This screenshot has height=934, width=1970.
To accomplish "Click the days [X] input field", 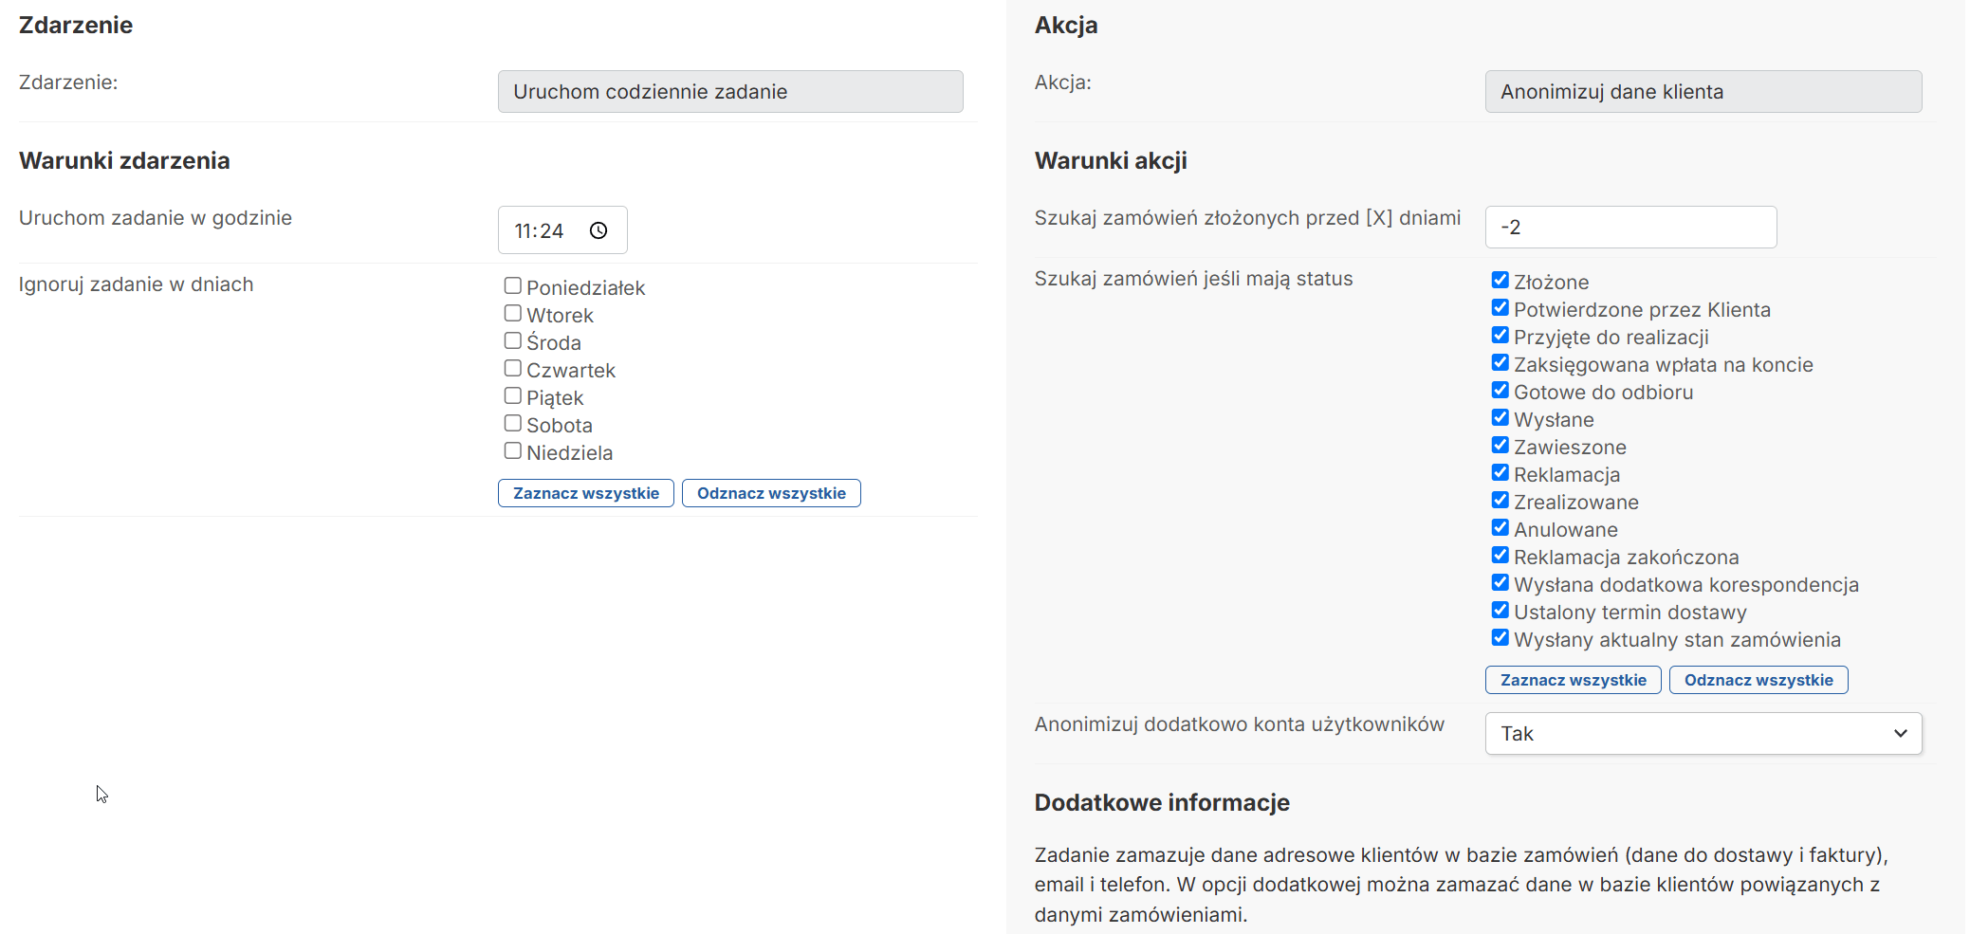I will pyautogui.click(x=1629, y=228).
